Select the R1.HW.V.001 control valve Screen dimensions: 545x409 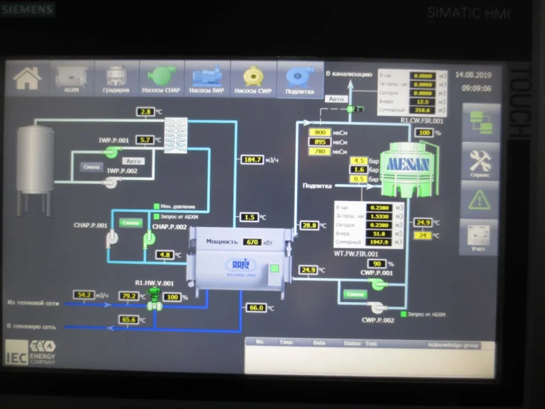pos(155,300)
